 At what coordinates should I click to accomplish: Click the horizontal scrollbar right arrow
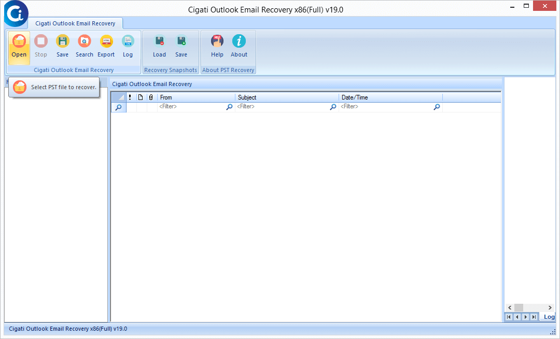click(x=550, y=307)
